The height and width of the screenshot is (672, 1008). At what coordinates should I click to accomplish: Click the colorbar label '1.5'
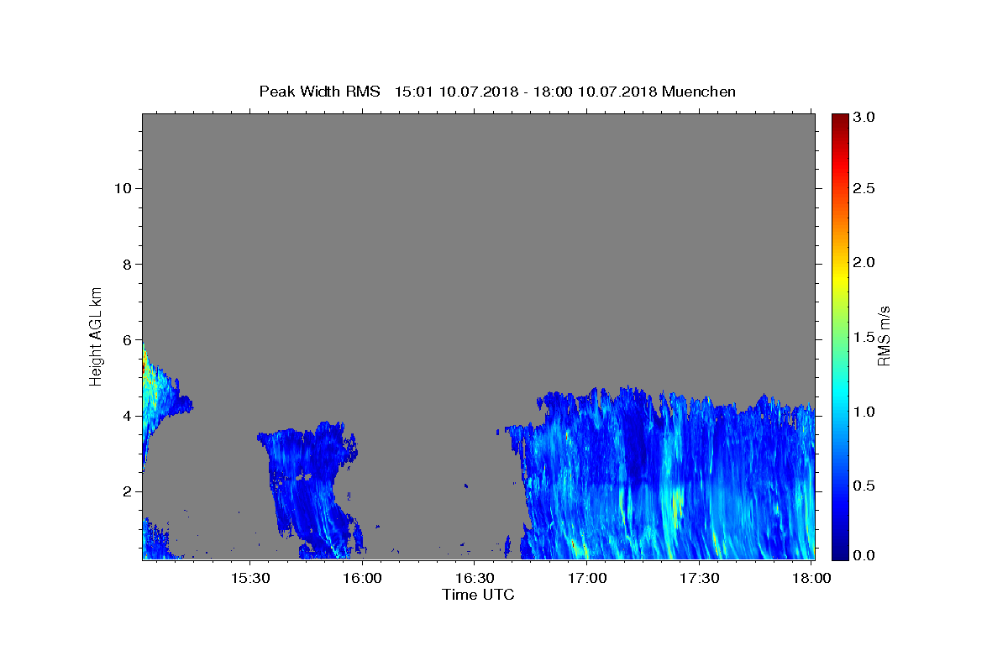coord(863,337)
